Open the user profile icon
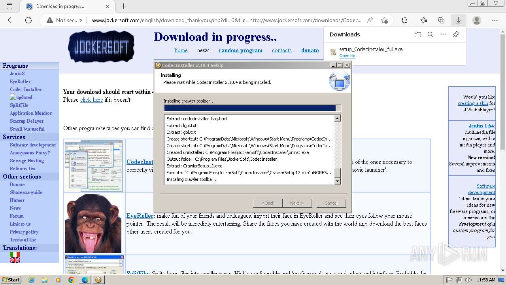The image size is (506, 285). pyautogui.click(x=477, y=20)
